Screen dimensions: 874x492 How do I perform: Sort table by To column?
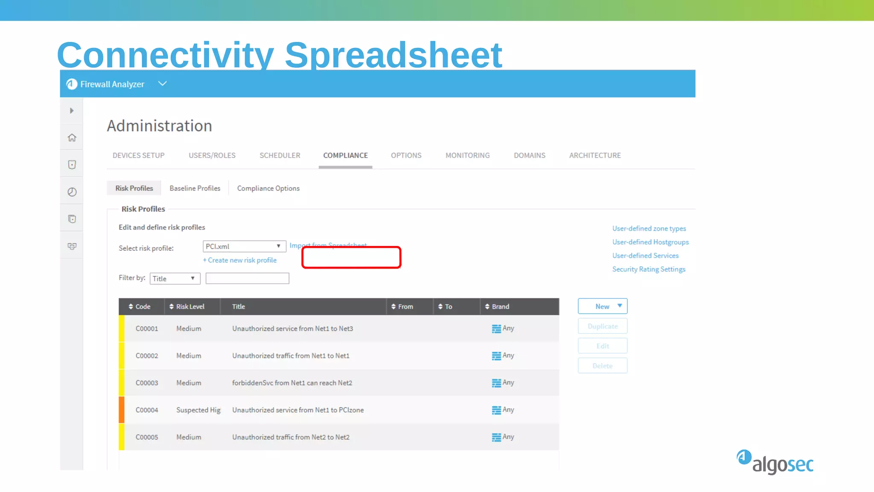(x=445, y=307)
